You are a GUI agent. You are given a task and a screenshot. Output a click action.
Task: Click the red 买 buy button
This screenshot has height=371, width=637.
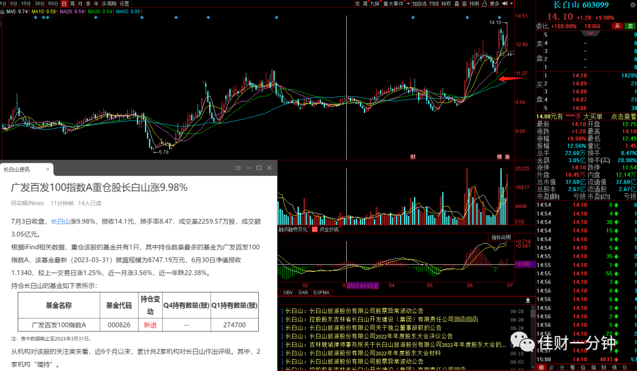pyautogui.click(x=618, y=26)
